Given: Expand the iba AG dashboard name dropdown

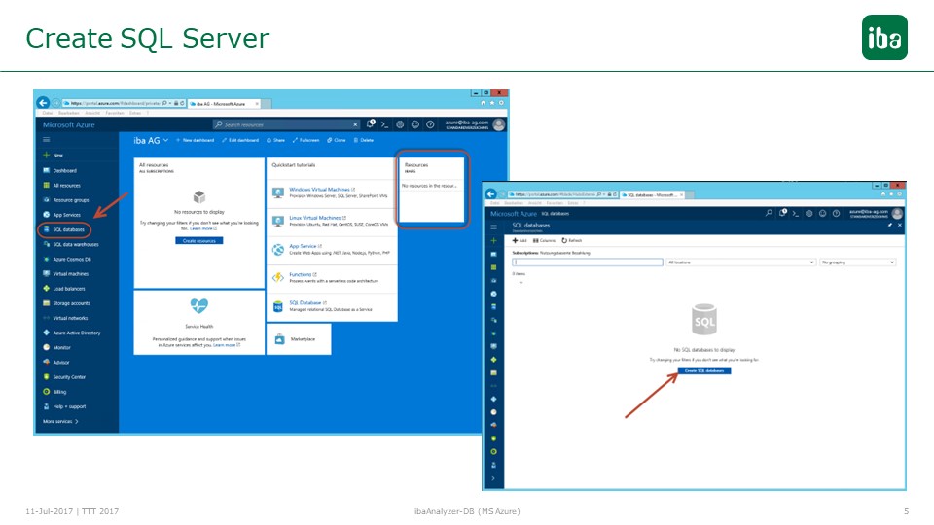Looking at the screenshot, I should click(x=165, y=140).
